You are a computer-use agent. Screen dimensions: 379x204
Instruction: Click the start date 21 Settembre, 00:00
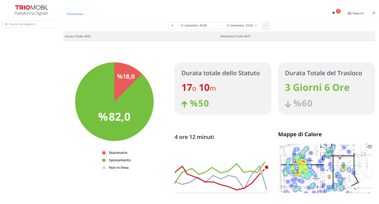(194, 25)
